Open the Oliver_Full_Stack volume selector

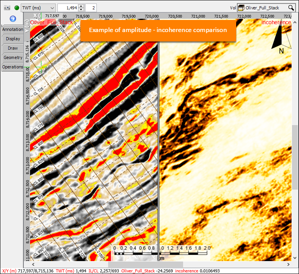[x=266, y=8]
